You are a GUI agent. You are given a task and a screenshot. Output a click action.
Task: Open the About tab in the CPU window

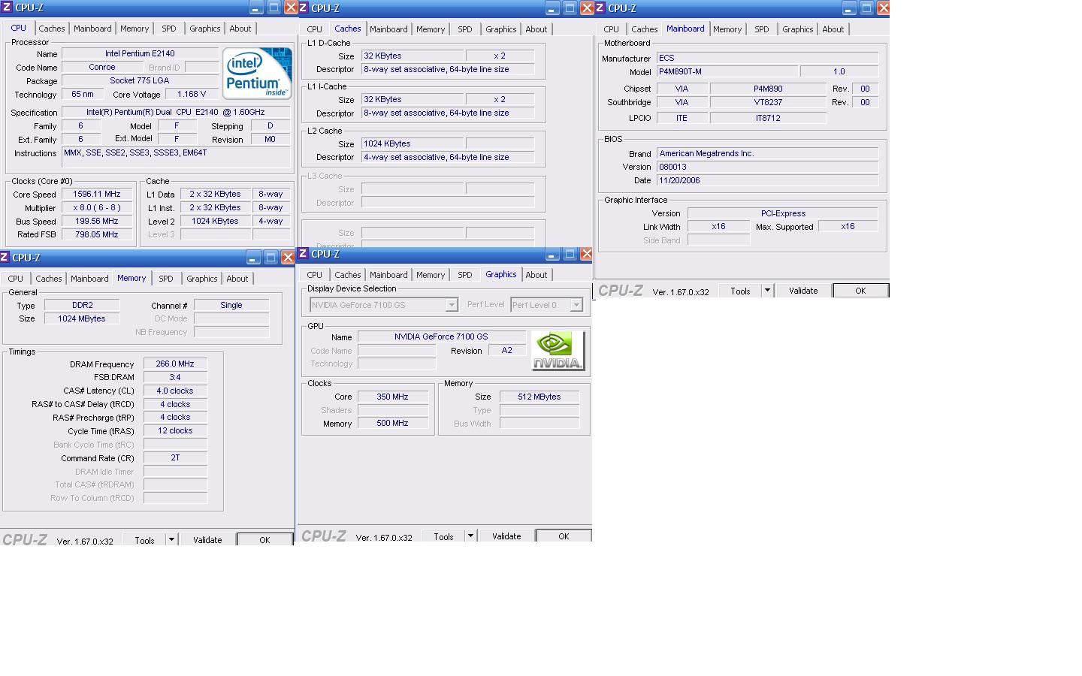point(240,29)
